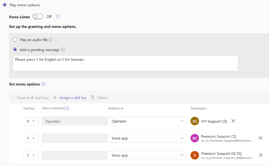This screenshot has width=269, height=166.
Task: Remove the VIP Support CQ destination with the X
Action: [233, 121]
